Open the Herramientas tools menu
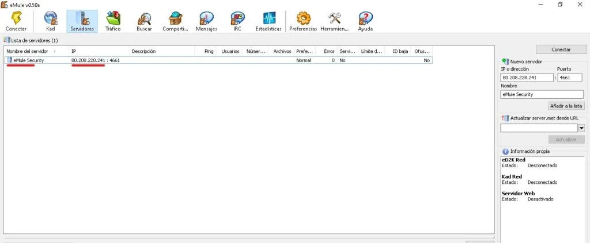 pos(335,21)
